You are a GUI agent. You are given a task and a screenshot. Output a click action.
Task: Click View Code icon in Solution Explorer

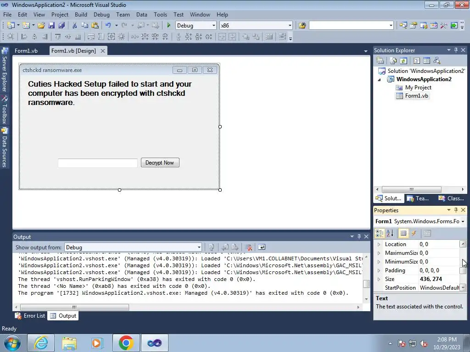point(417,61)
